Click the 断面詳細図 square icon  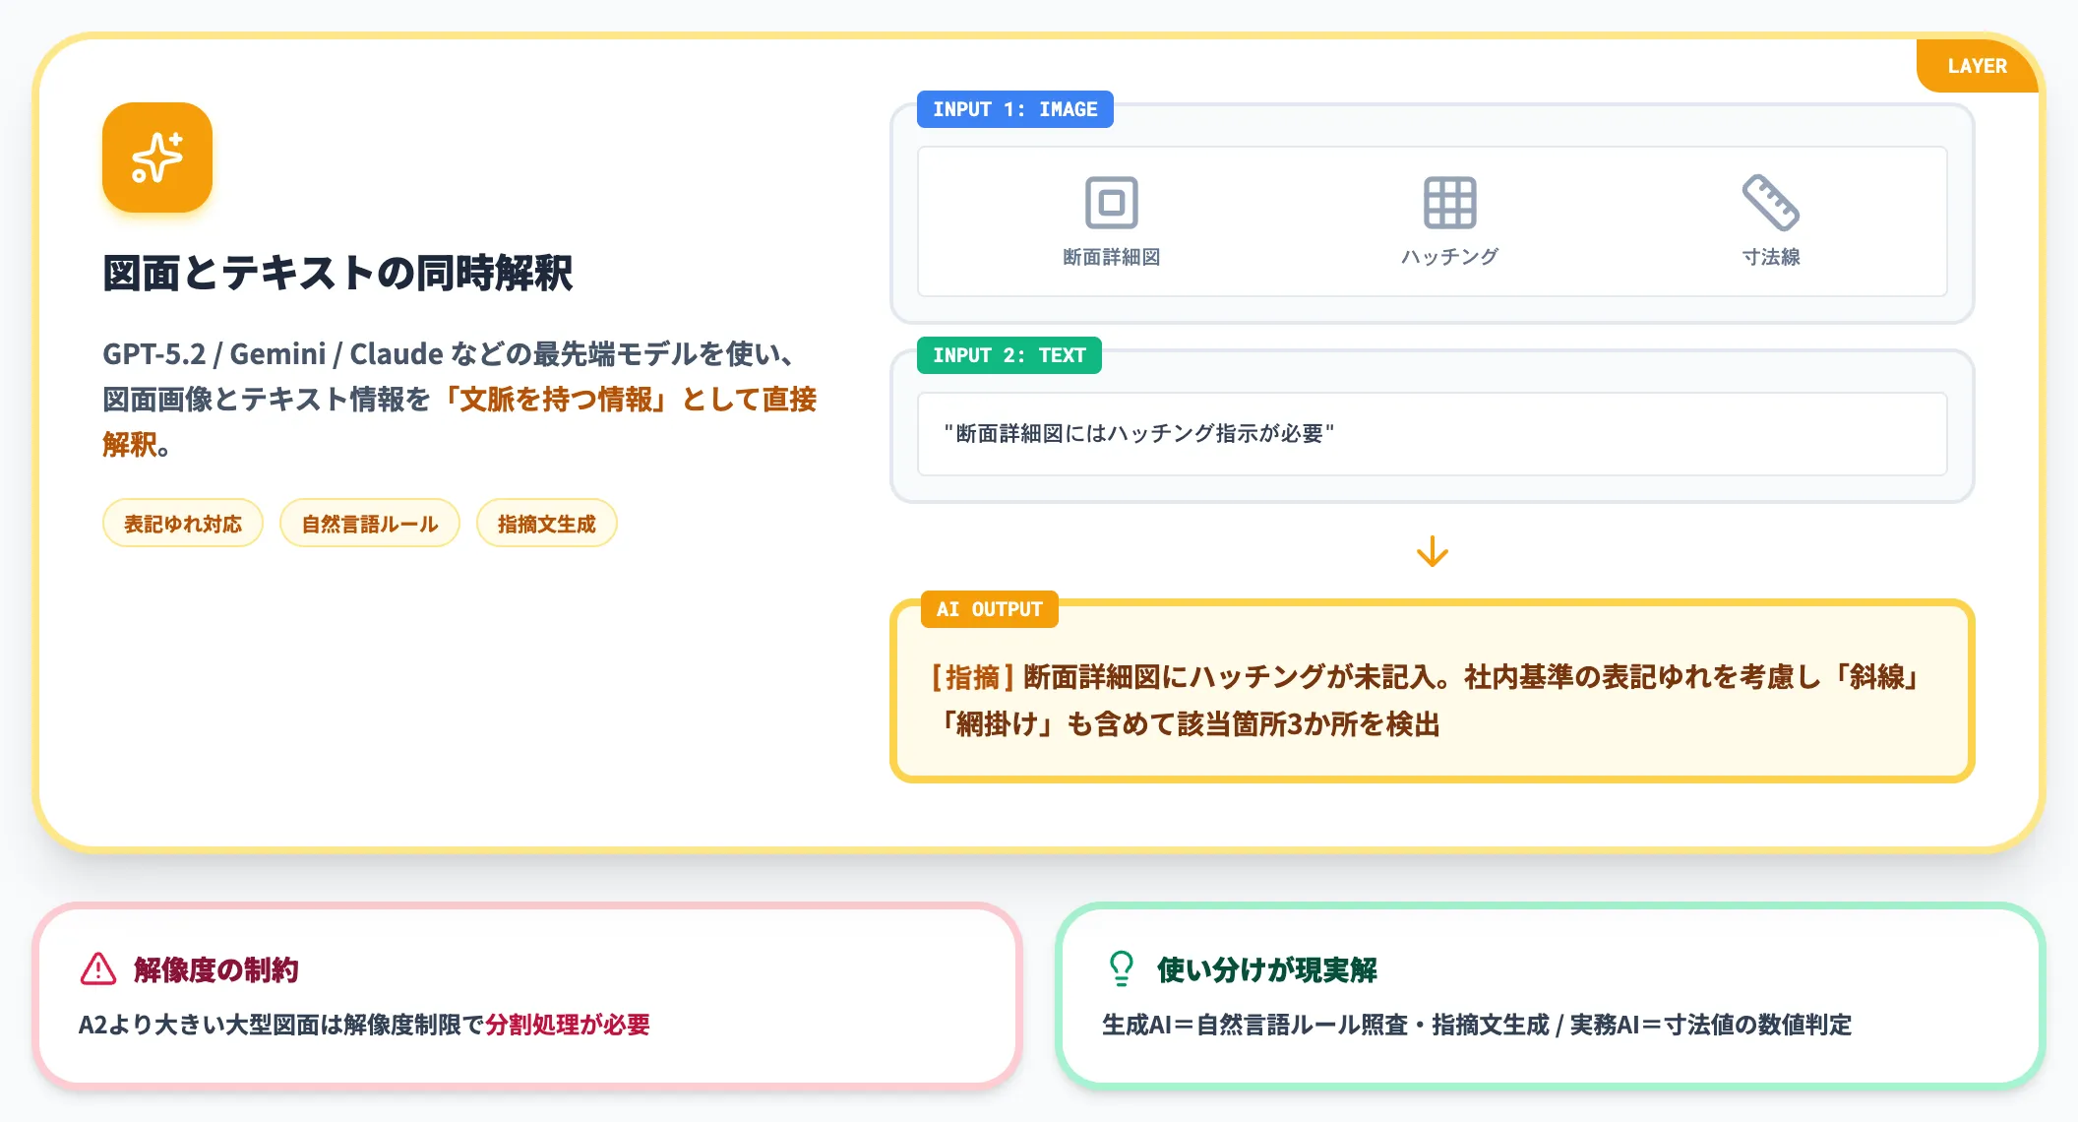pos(1112,203)
